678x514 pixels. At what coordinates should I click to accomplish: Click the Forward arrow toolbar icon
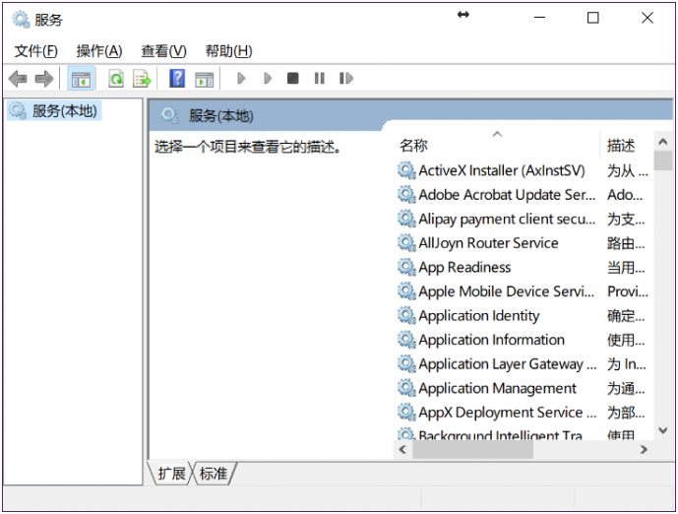pos(44,79)
